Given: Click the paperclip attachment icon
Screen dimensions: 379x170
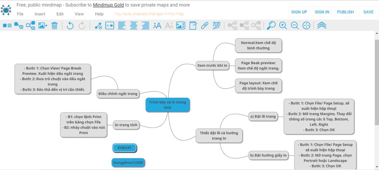Looking at the screenshot, I should 204,25.
